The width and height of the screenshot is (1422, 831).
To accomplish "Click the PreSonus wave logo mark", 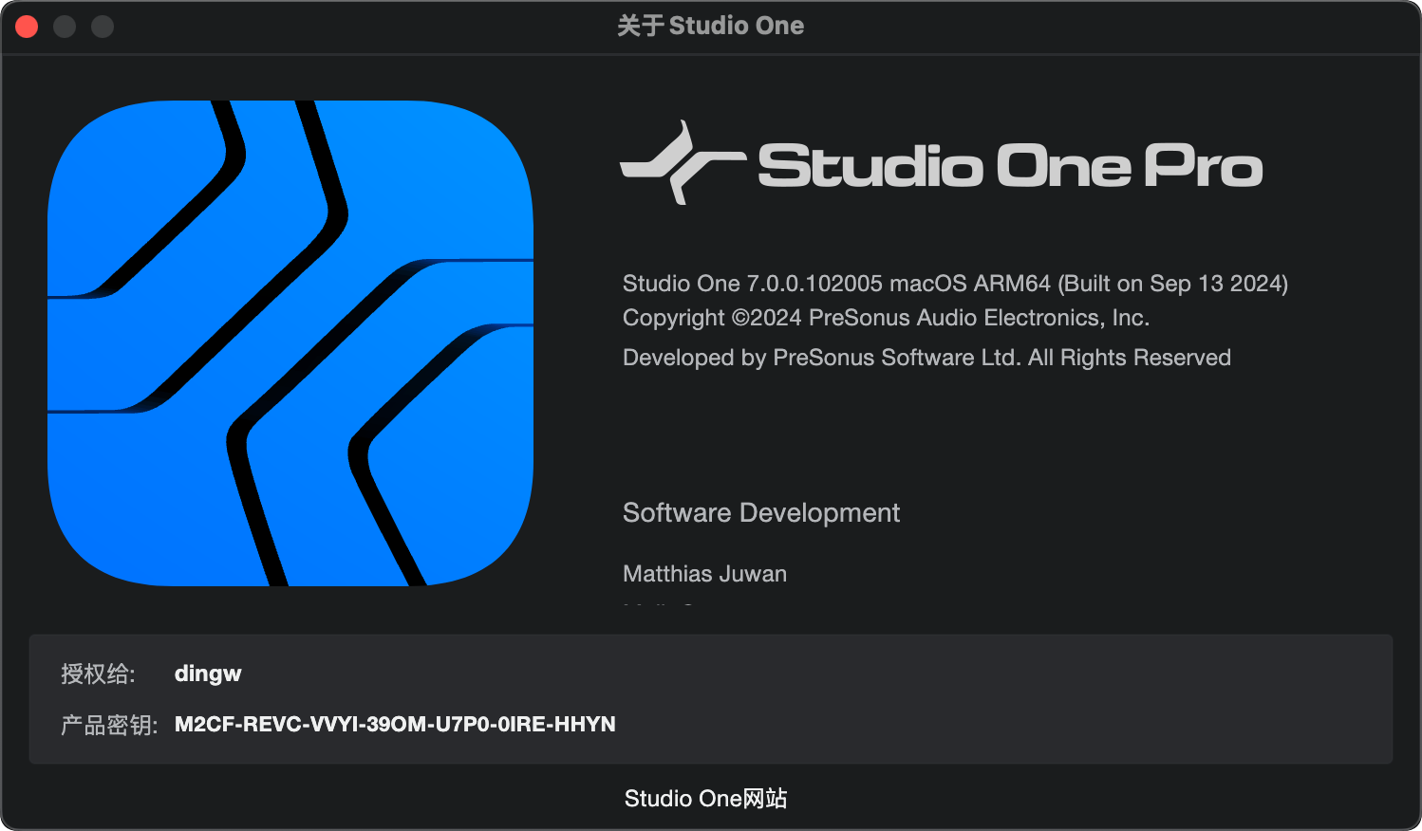I will [683, 162].
